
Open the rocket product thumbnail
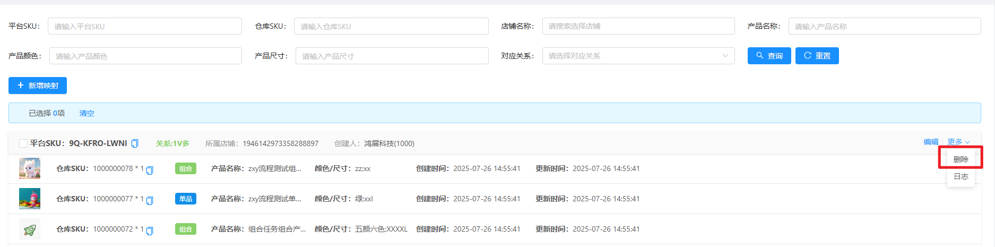(x=30, y=229)
